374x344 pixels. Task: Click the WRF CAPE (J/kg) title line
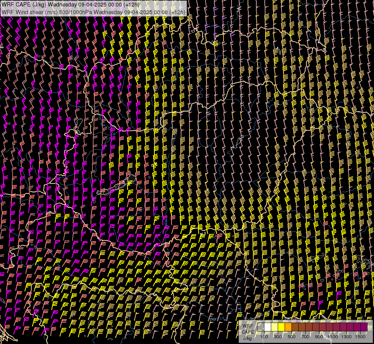tap(70, 5)
